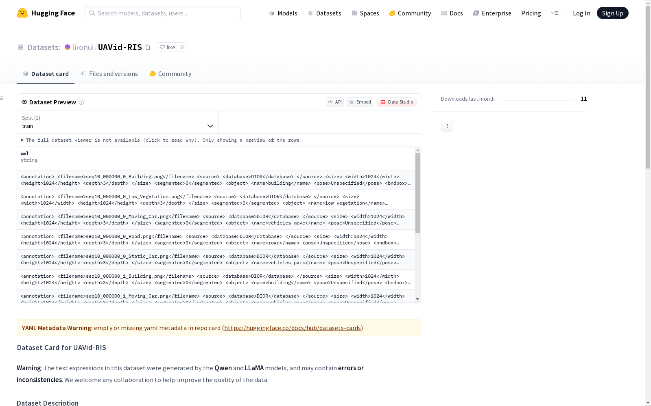Click the preview scrollbar down arrow

[x=417, y=299]
